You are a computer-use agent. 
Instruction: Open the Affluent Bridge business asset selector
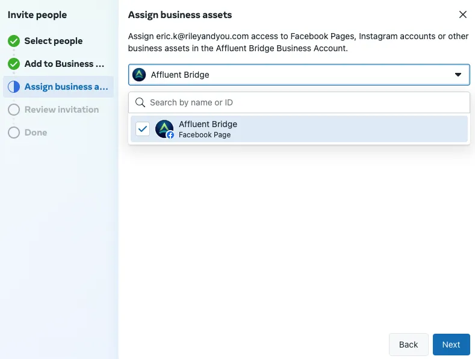click(299, 75)
